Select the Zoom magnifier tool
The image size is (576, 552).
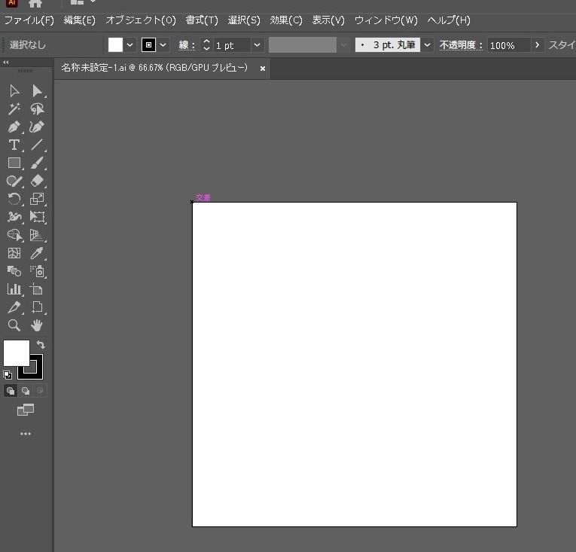click(x=14, y=325)
